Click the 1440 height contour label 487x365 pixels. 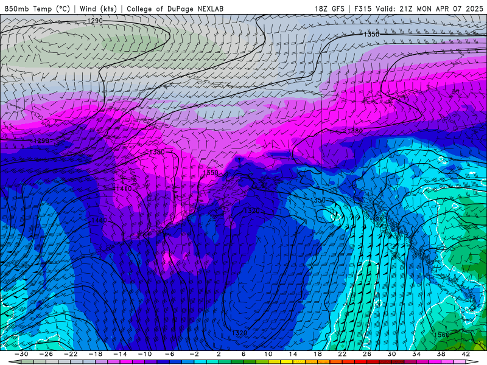point(99,220)
